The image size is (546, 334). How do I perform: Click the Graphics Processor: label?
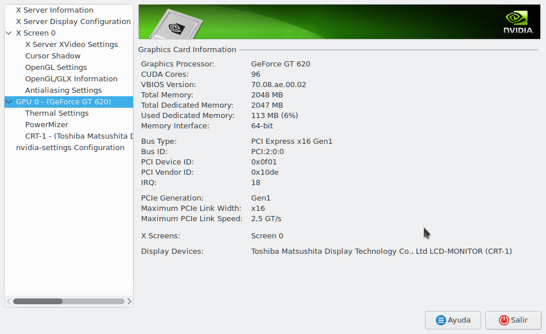[178, 64]
